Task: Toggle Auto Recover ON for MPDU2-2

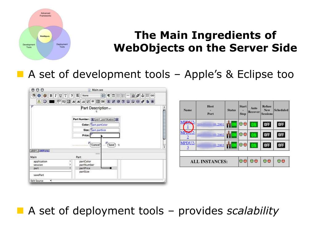Action: click(x=254, y=135)
